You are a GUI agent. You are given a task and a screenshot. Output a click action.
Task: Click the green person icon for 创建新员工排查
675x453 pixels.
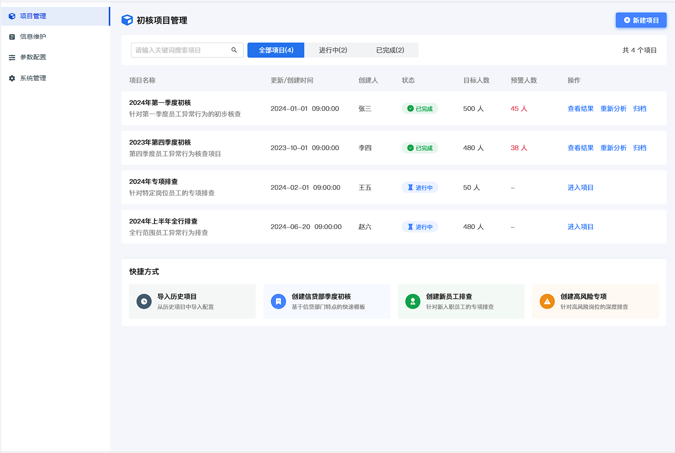click(x=413, y=302)
